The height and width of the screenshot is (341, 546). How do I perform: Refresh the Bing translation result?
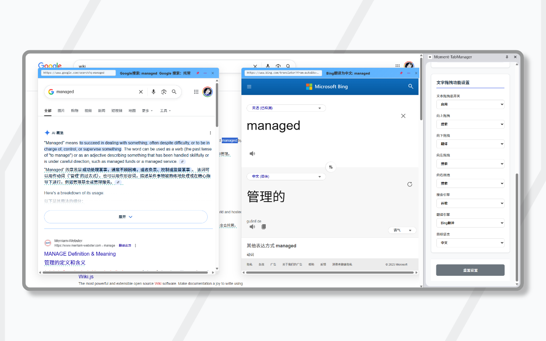(409, 184)
